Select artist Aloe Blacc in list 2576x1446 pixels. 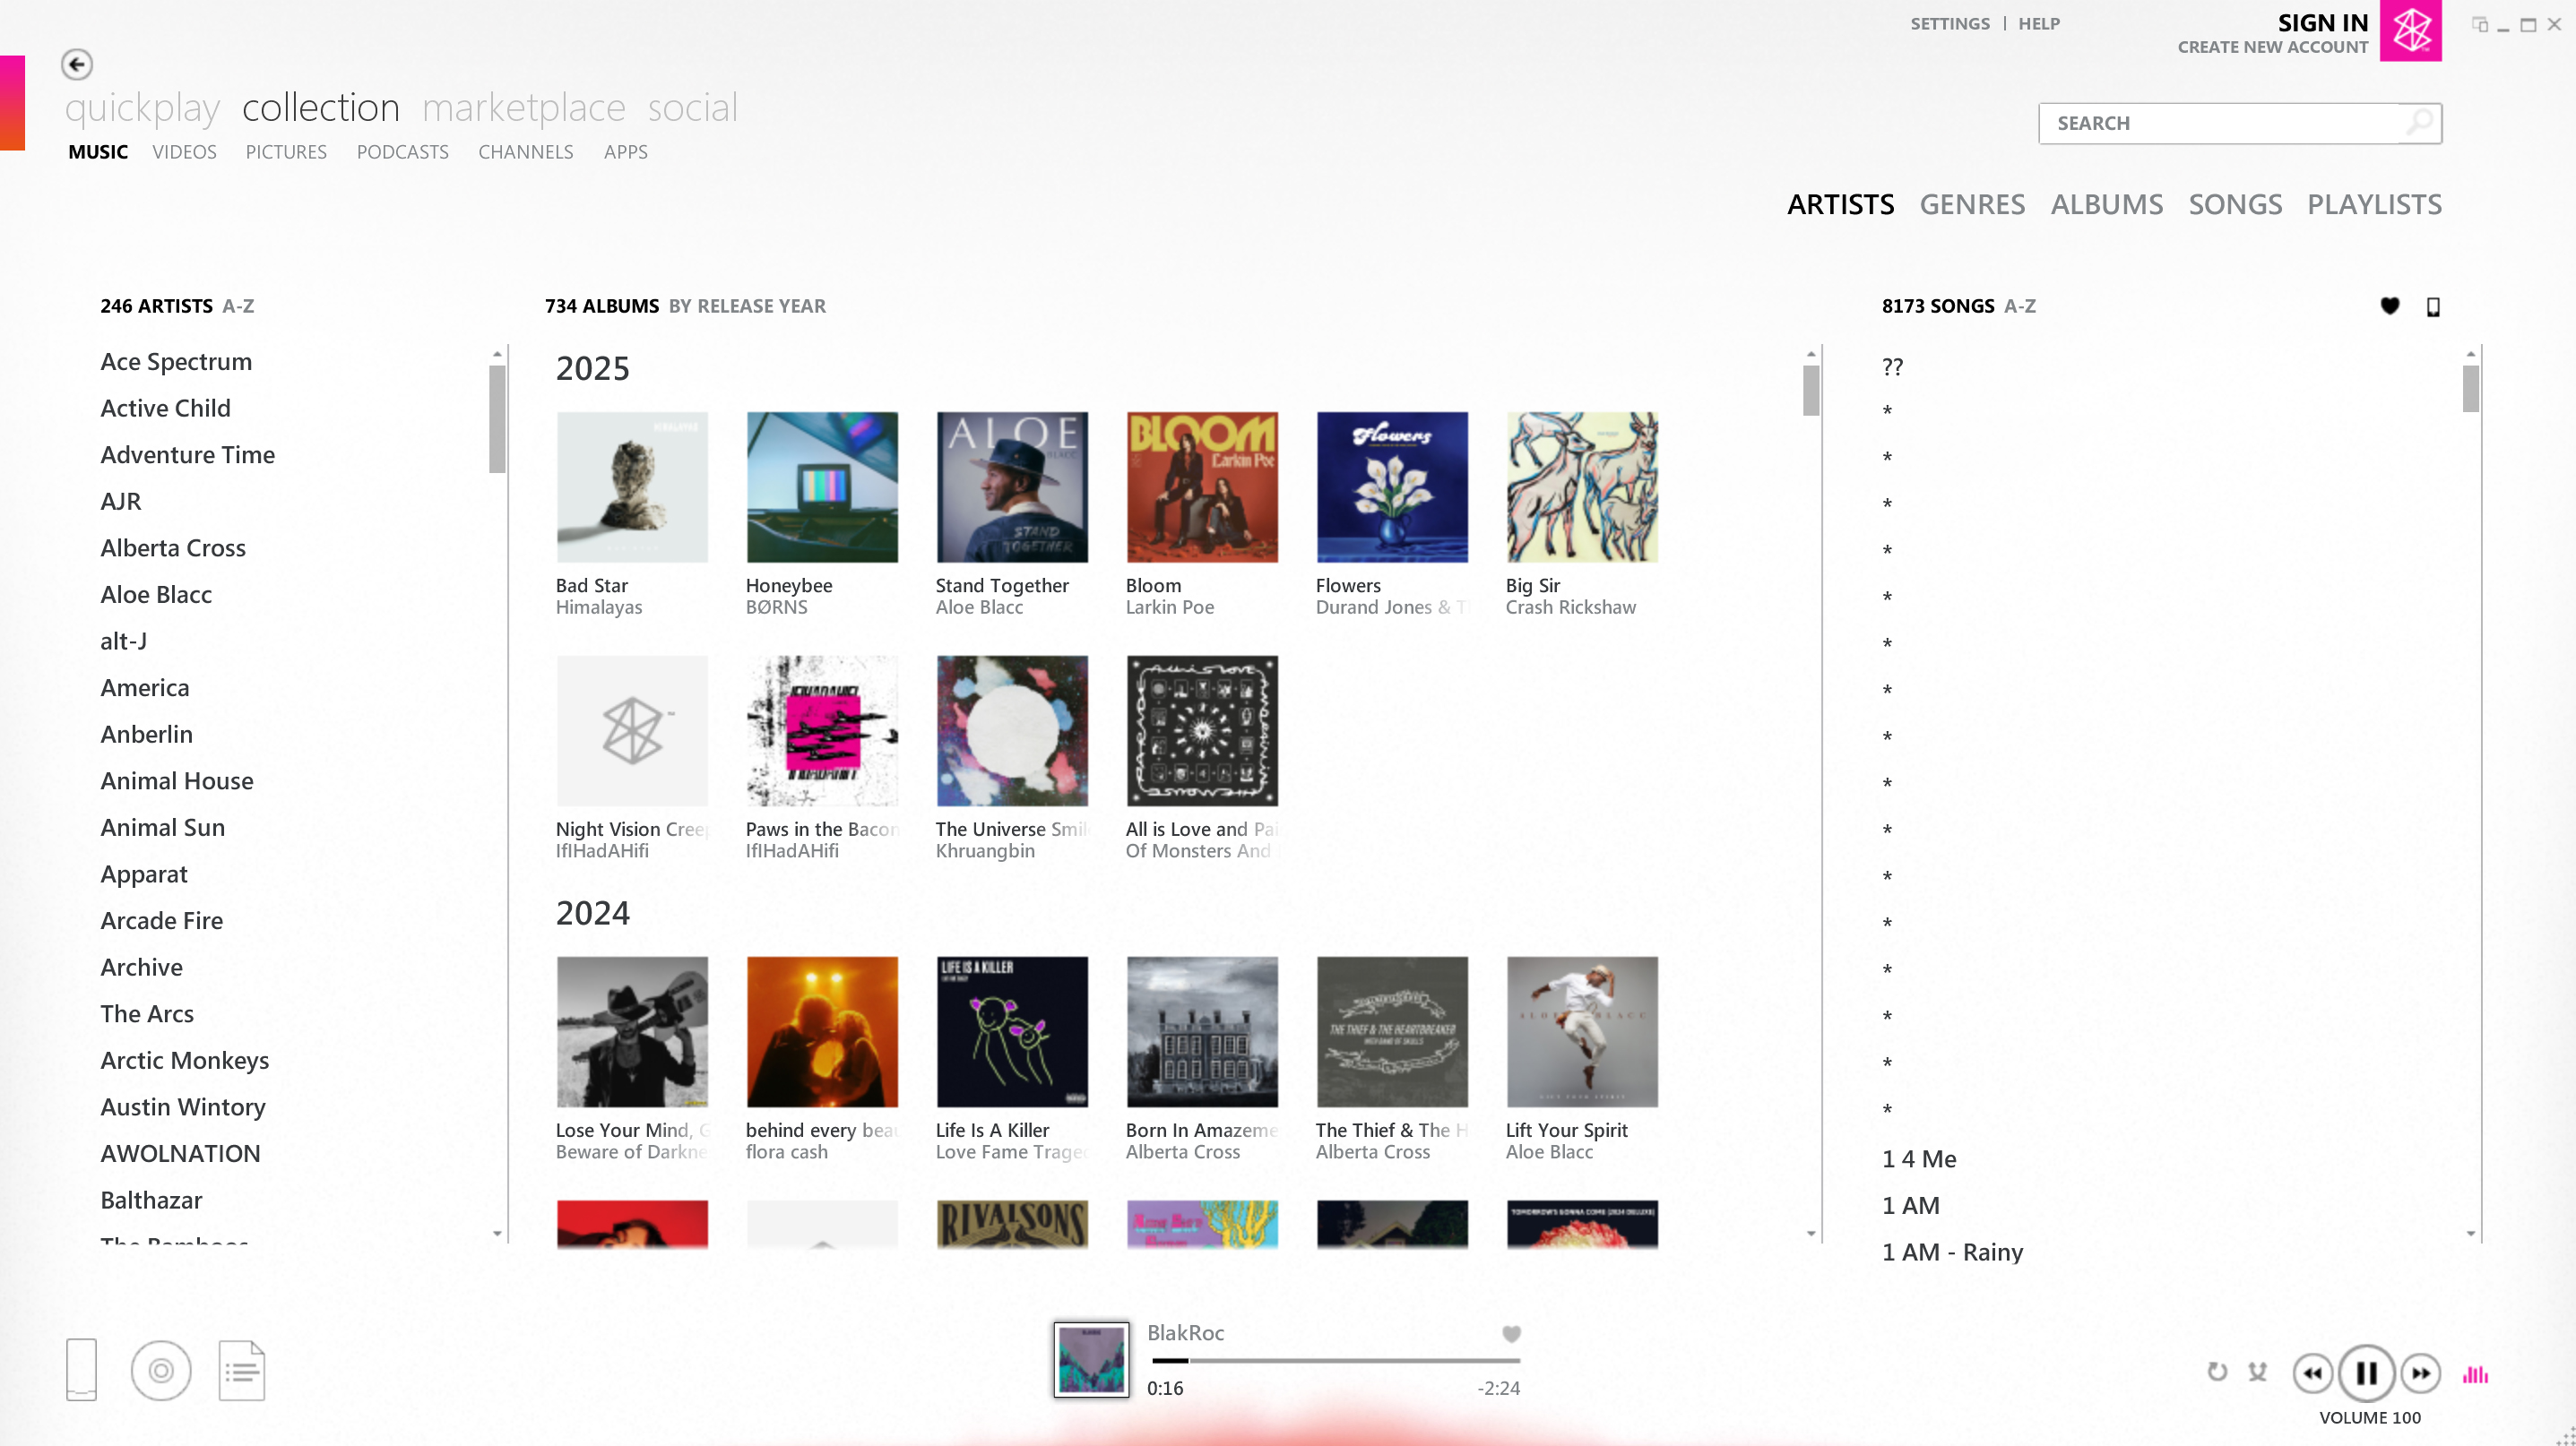tap(155, 595)
